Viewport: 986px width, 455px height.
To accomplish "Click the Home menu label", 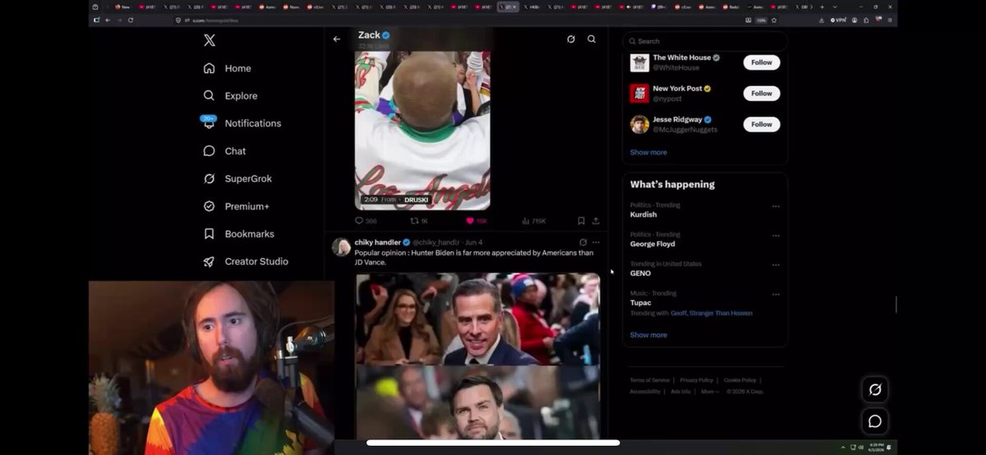I will (238, 68).
